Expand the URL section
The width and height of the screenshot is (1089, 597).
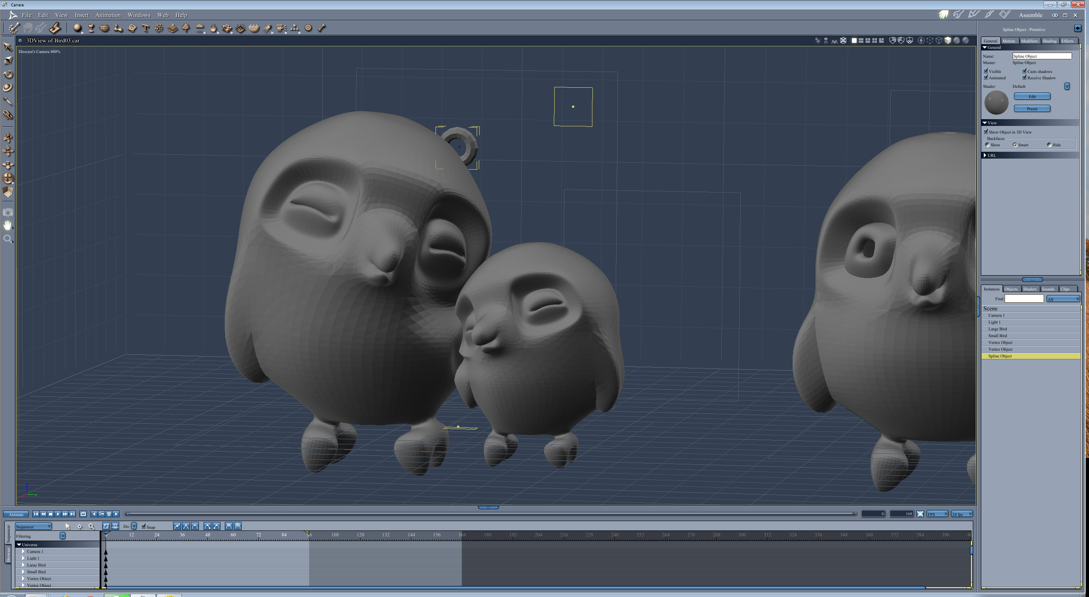tap(986, 156)
